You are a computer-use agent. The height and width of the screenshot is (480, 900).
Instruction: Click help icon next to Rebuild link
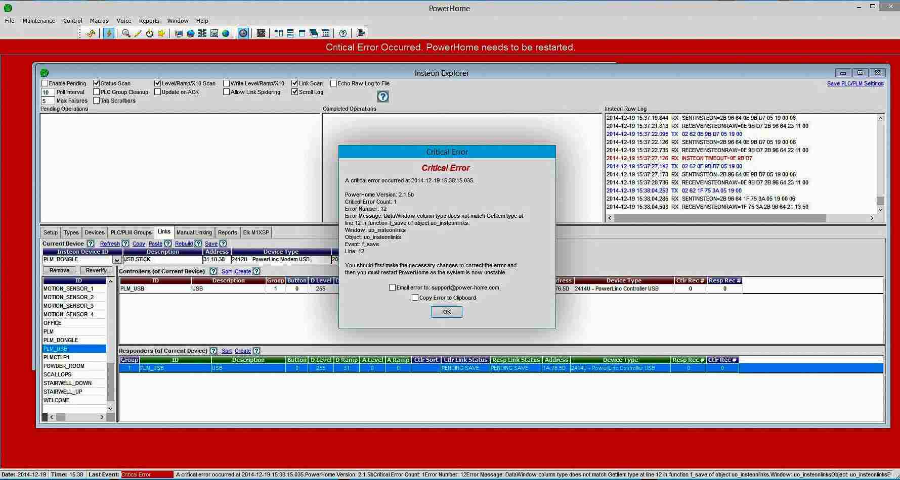click(x=198, y=244)
